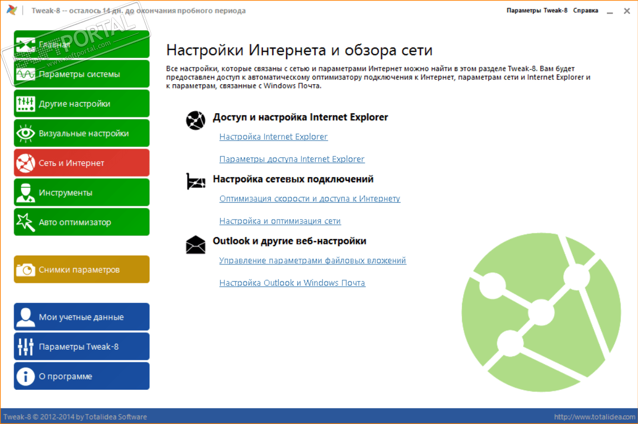The image size is (638, 424).
Task: Click the waveform icon on Параметры системы
Action: [26, 74]
